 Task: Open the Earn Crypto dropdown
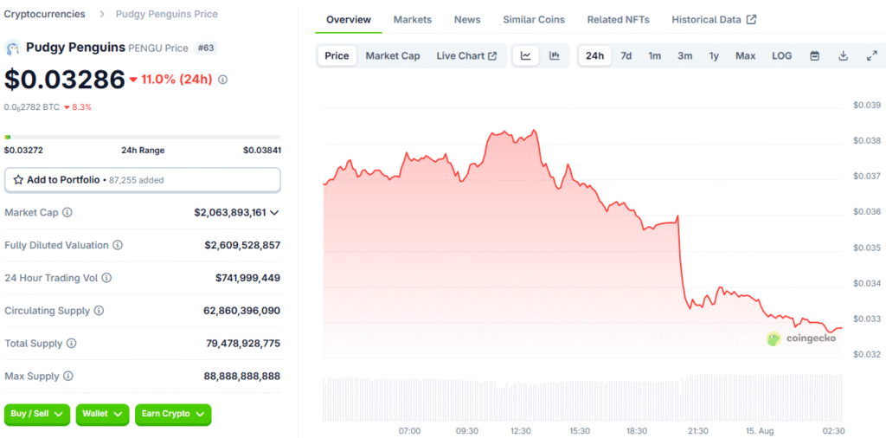[x=173, y=415]
